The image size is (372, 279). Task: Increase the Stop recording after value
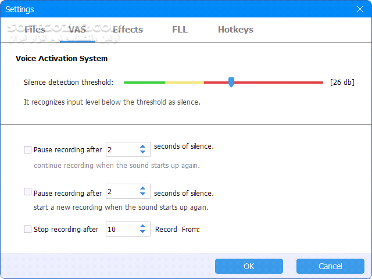pyautogui.click(x=143, y=226)
